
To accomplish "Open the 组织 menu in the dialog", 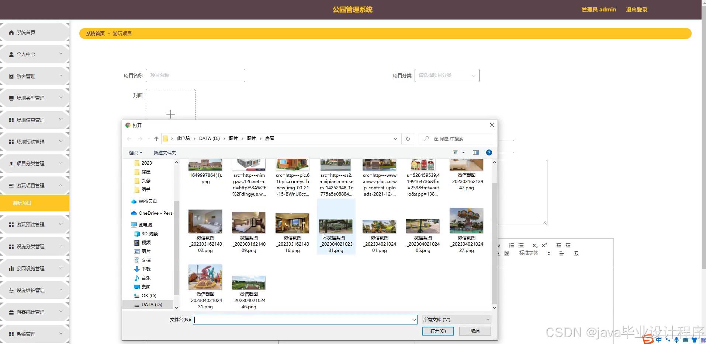I will coord(135,152).
